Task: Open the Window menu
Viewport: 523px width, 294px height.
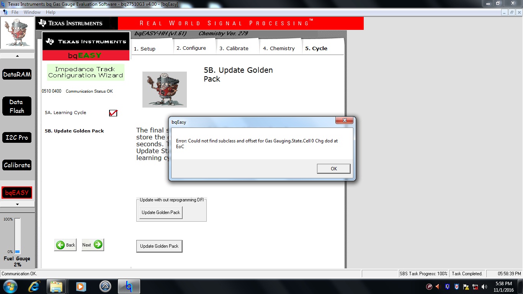Action: (x=32, y=12)
